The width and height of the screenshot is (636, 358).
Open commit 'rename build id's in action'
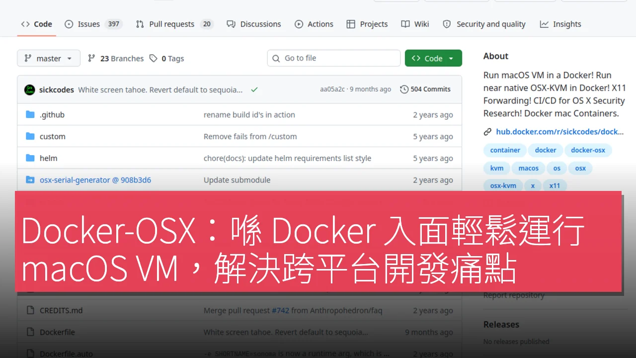(249, 115)
